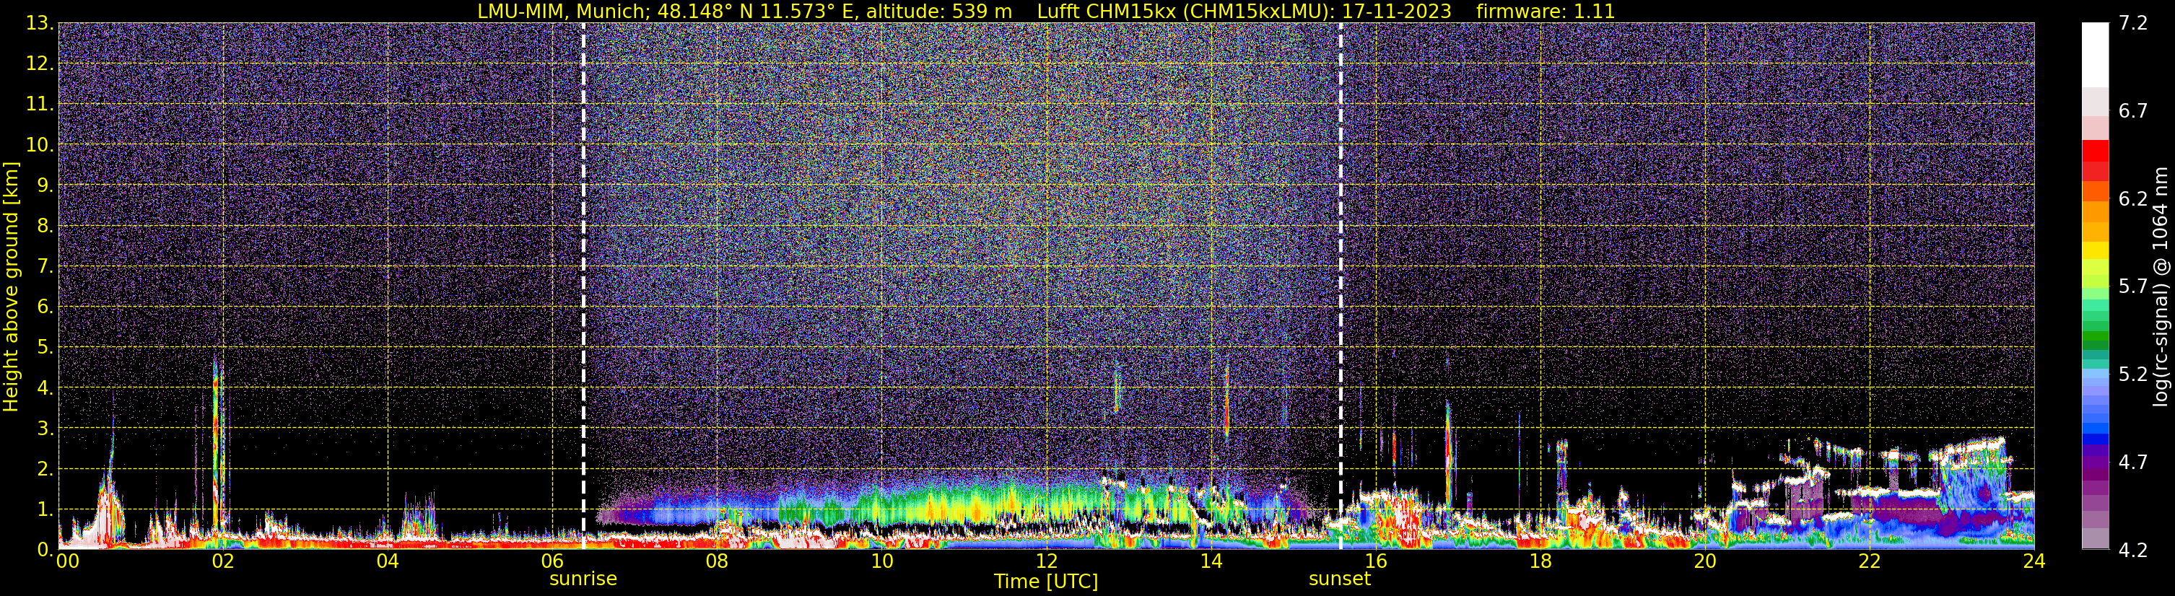Click colorbar value '7.2'
2175x596 pixels.
pos(2133,24)
